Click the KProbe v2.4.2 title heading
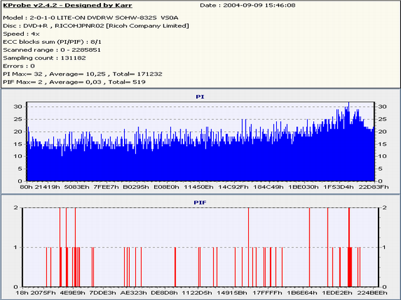 [x=68, y=5]
